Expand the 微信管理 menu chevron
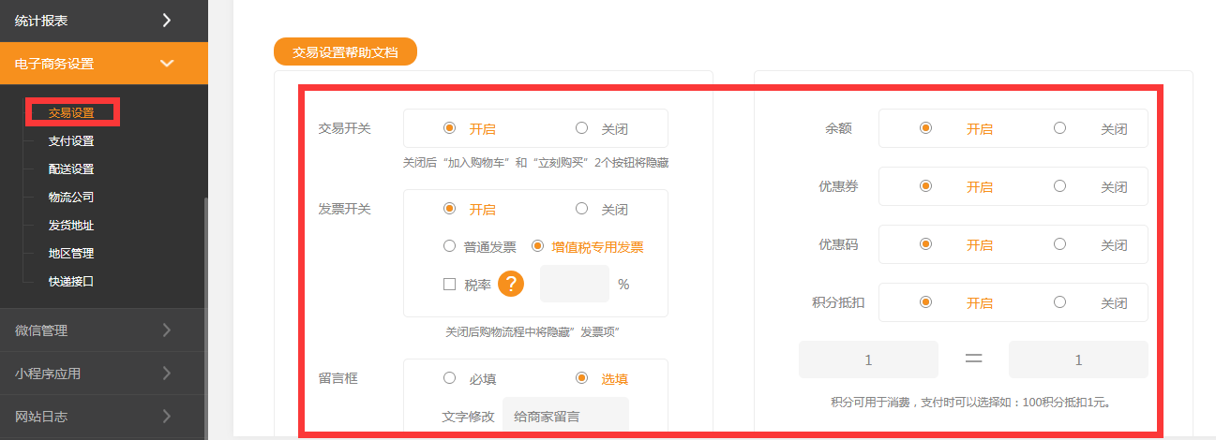 pos(167,330)
